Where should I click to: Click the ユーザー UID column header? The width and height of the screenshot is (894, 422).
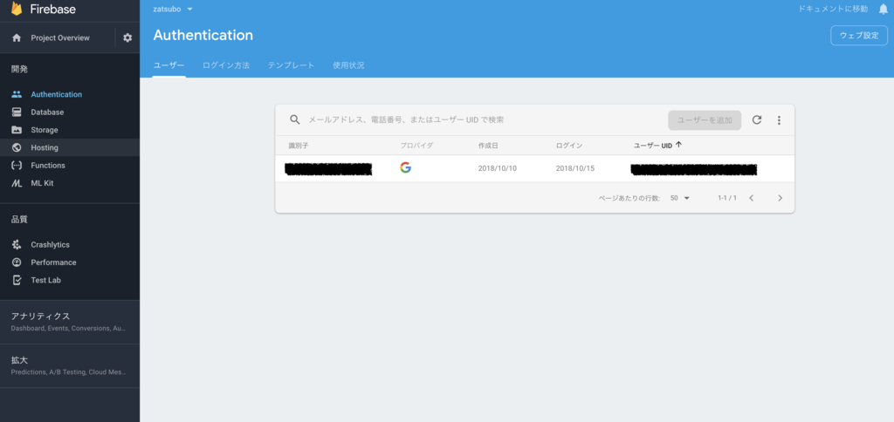(653, 146)
